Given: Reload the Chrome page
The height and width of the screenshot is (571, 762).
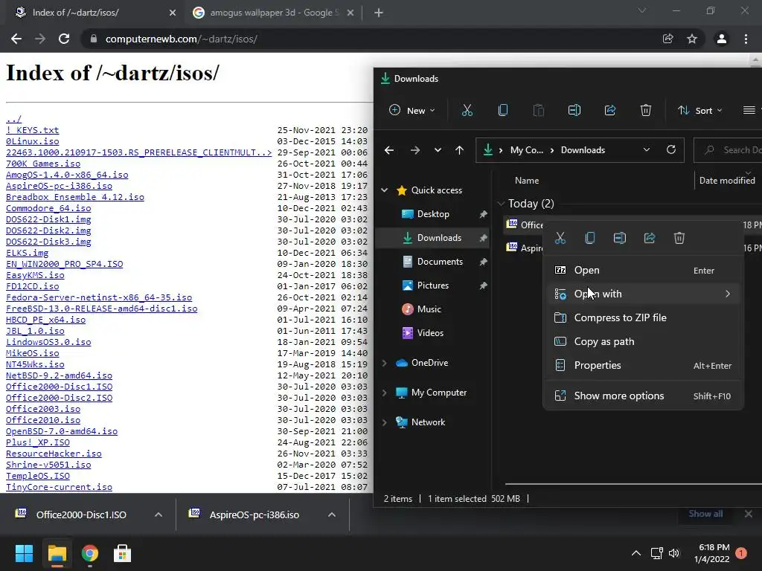Looking at the screenshot, I should click(x=64, y=39).
